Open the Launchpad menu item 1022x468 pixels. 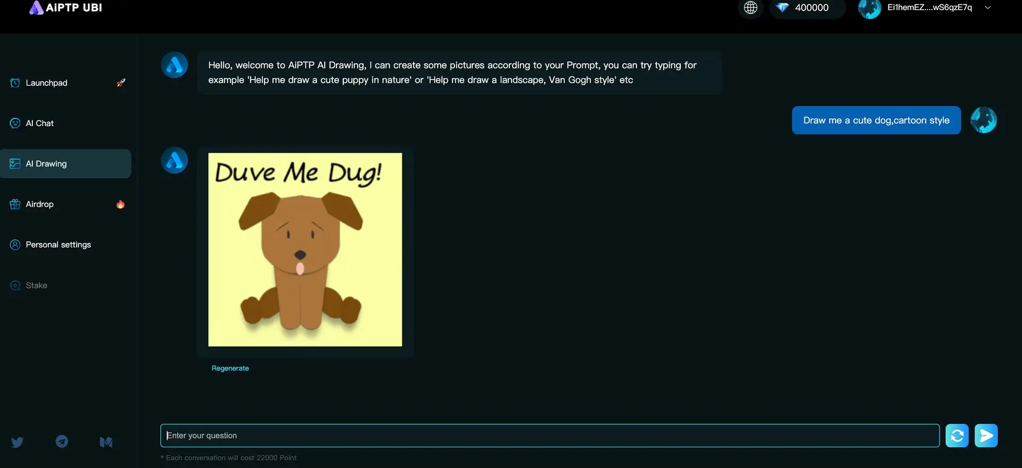[x=47, y=83]
